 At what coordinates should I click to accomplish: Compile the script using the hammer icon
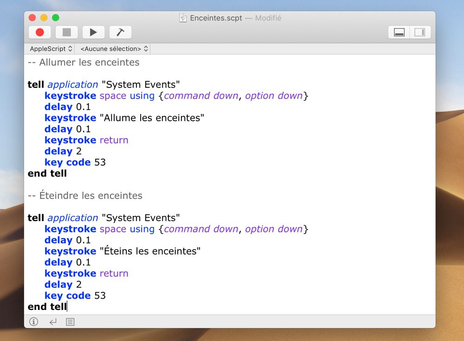click(121, 33)
